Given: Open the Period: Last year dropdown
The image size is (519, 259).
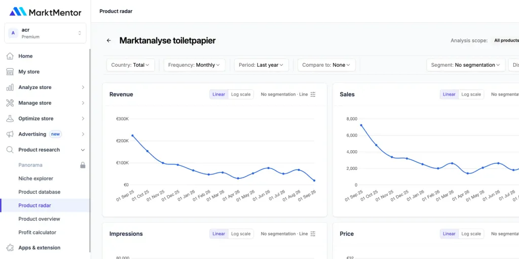Looking at the screenshot, I should [x=261, y=65].
